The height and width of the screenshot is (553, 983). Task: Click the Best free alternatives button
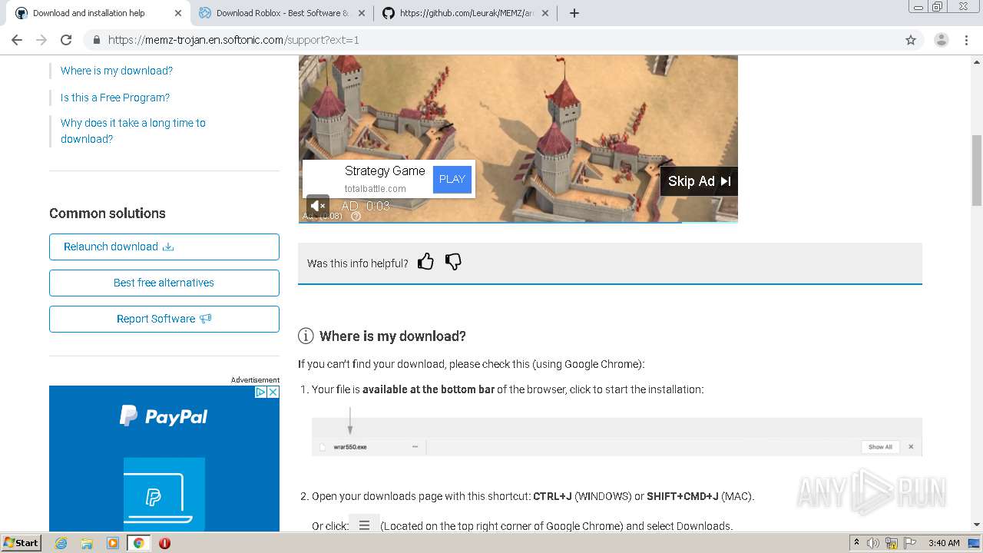[164, 283]
